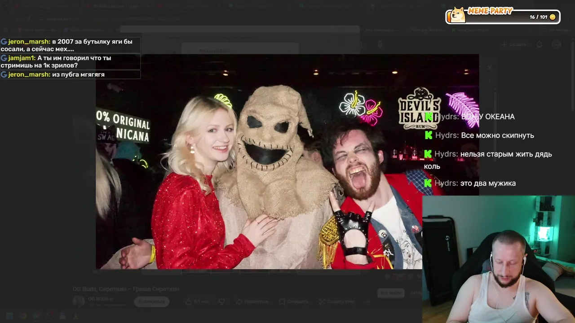The image size is (575, 323).
Task: Open the YouTube notifications bell
Action: tap(540, 44)
